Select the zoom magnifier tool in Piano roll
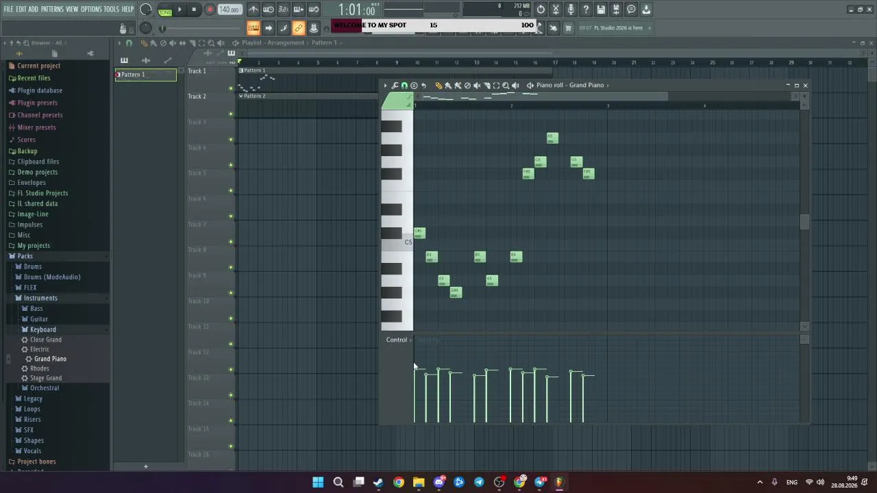 (x=506, y=86)
